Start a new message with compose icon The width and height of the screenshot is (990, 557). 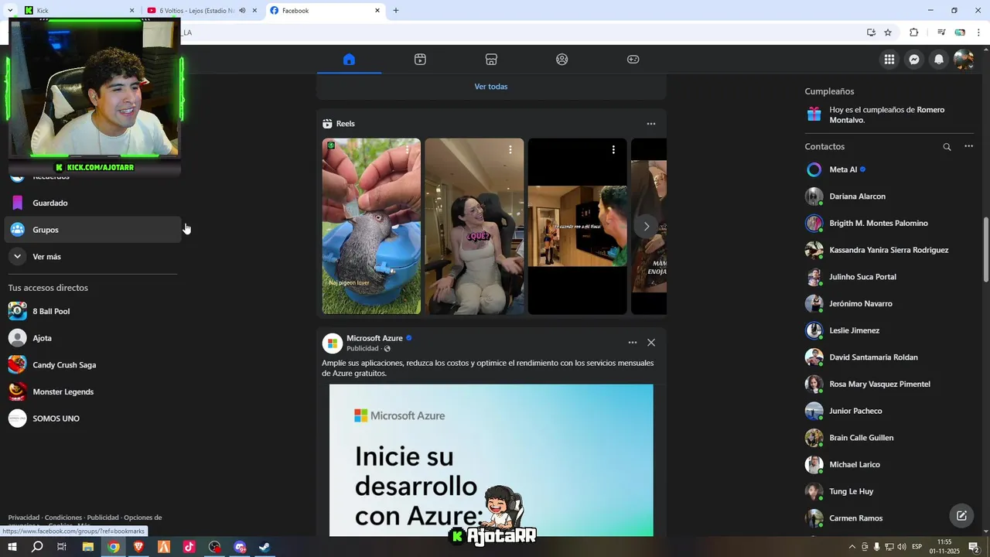pyautogui.click(x=961, y=515)
